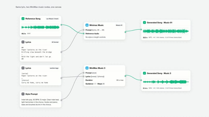
Task: Click the Reference Song waveform
Action: pyautogui.click(x=40, y=27)
